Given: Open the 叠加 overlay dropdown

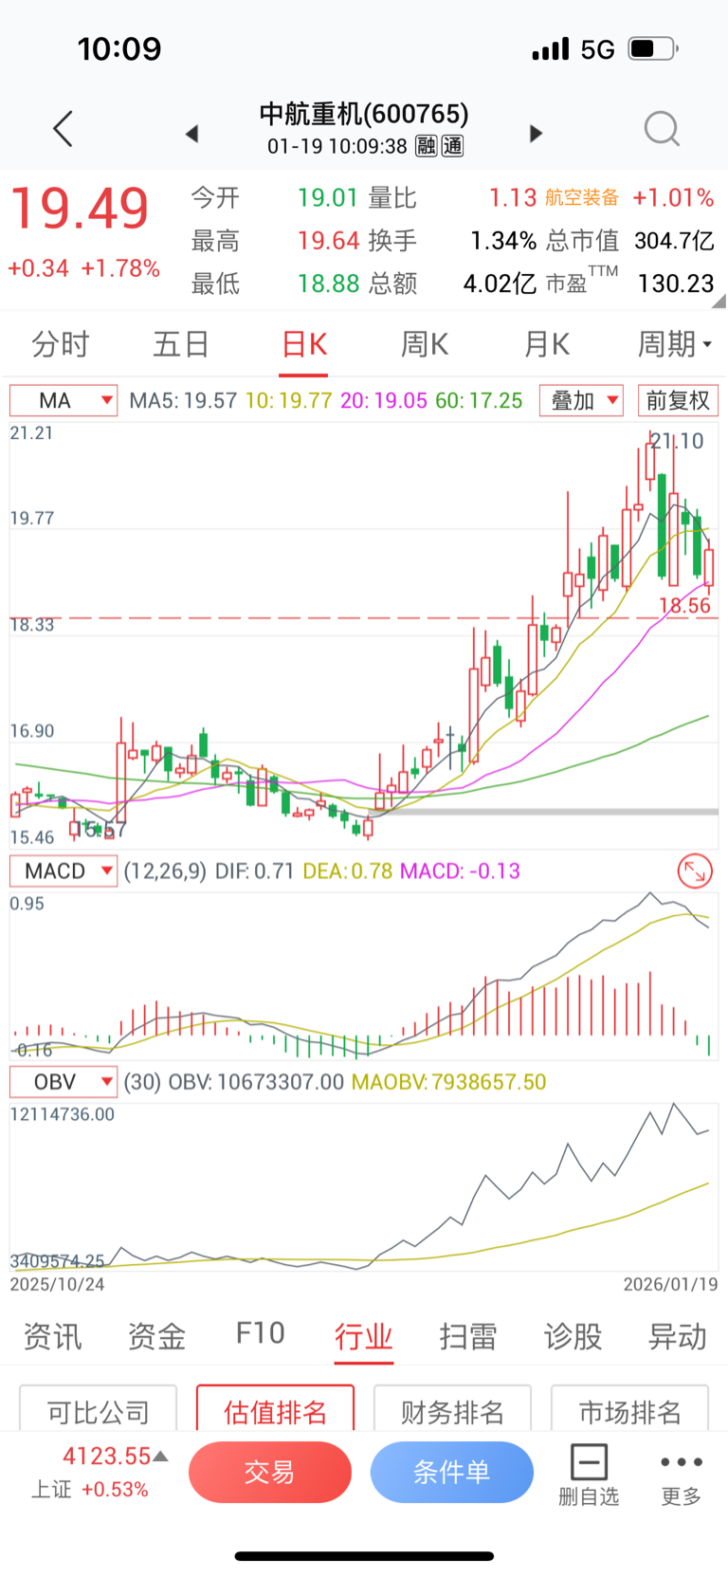Looking at the screenshot, I should pyautogui.click(x=581, y=400).
